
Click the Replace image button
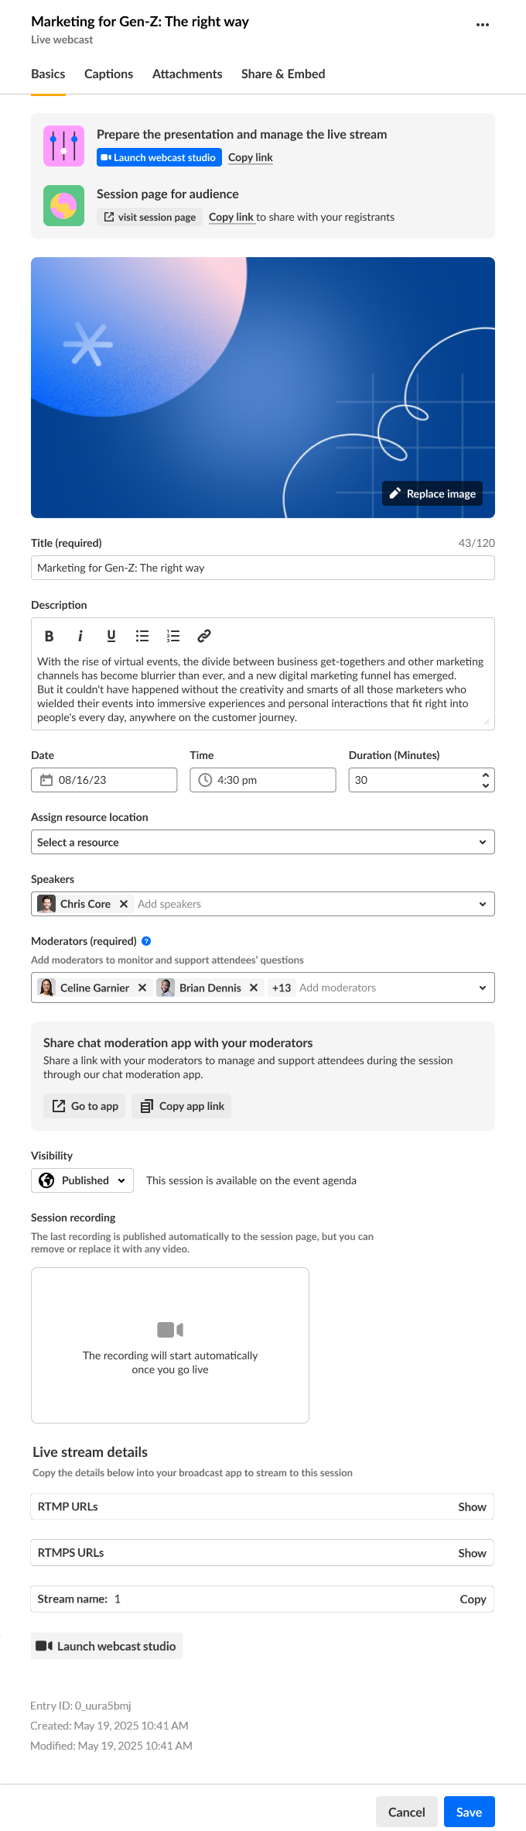(x=432, y=494)
